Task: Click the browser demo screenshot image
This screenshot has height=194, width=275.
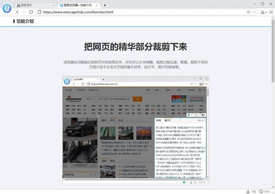Action: tap(136, 131)
